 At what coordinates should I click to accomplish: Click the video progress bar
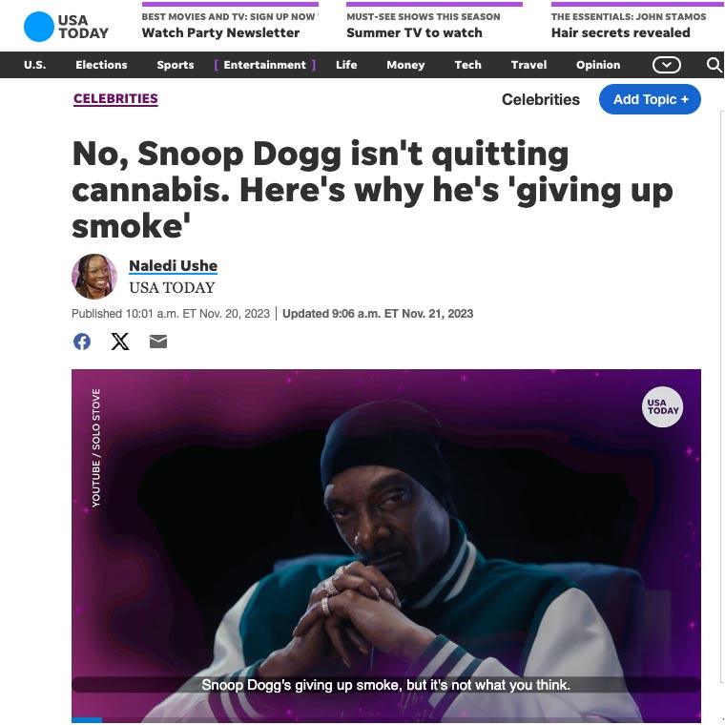[386, 720]
